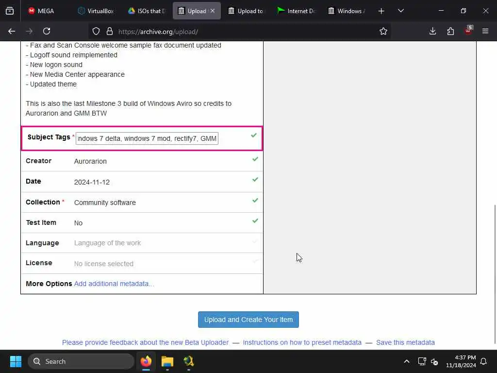Click Save this metadata link

405,342
